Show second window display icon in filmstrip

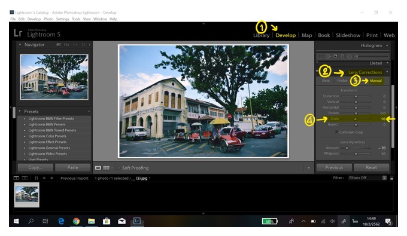click(25, 178)
